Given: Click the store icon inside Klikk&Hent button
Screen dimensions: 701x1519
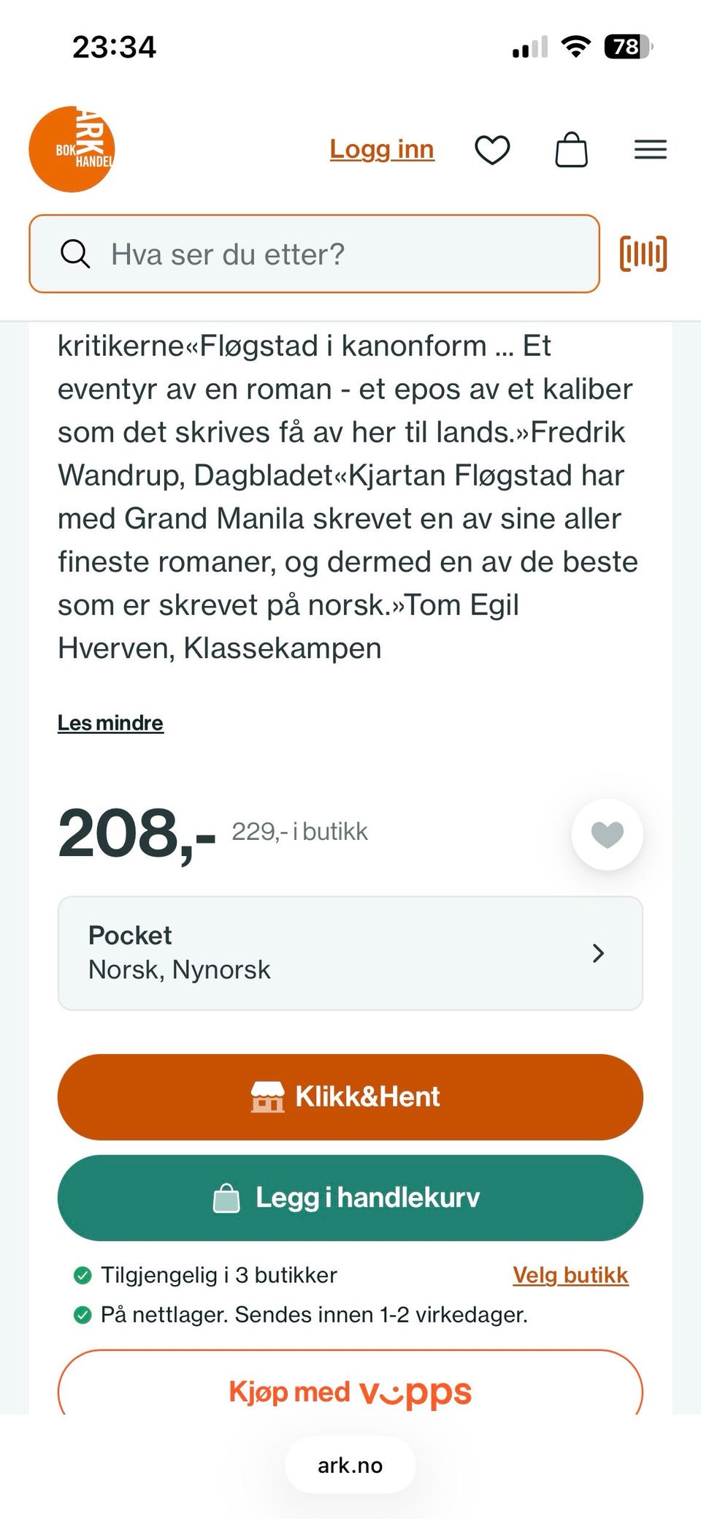Looking at the screenshot, I should click(x=268, y=1096).
